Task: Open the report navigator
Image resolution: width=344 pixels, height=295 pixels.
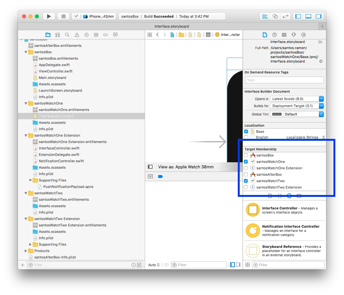Action: tap(115, 35)
